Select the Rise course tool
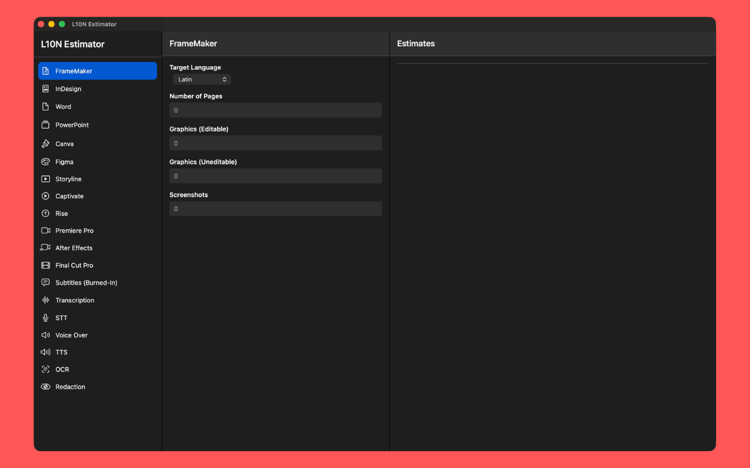750x468 pixels. pyautogui.click(x=61, y=213)
